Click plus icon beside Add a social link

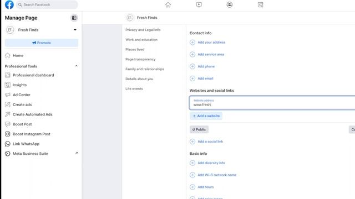(x=192, y=142)
